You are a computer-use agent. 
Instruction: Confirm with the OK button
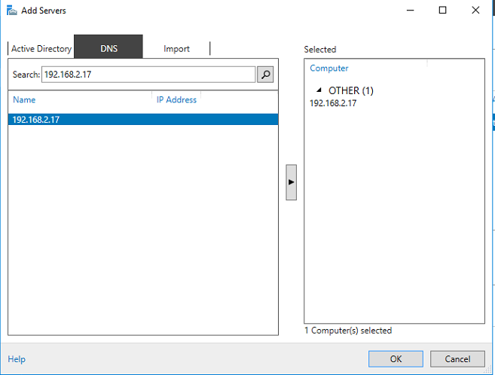[396, 359]
